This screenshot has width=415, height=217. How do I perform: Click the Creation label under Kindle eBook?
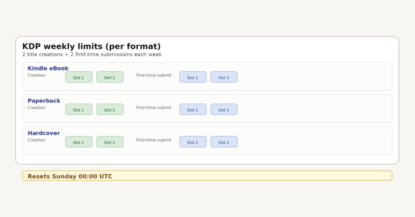click(x=36, y=75)
